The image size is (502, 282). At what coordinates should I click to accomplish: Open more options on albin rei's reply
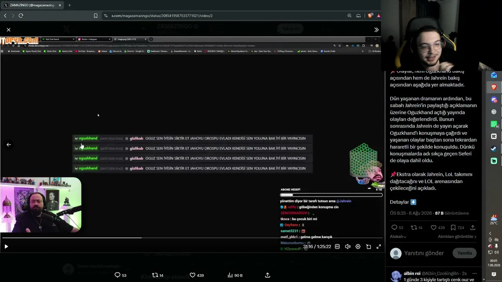tap(475, 273)
